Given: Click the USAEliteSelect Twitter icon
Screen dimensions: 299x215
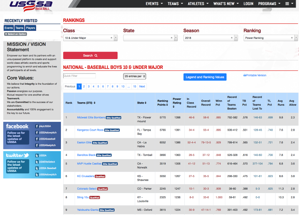Looking at the screenshot, I should [37, 162].
